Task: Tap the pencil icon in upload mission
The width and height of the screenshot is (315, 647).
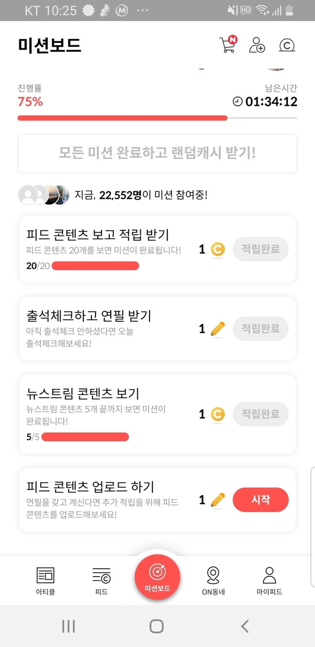Action: point(217,500)
